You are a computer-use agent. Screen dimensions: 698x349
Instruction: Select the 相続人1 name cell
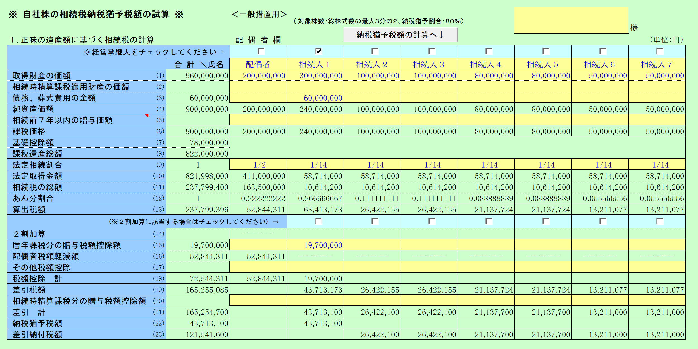point(315,64)
